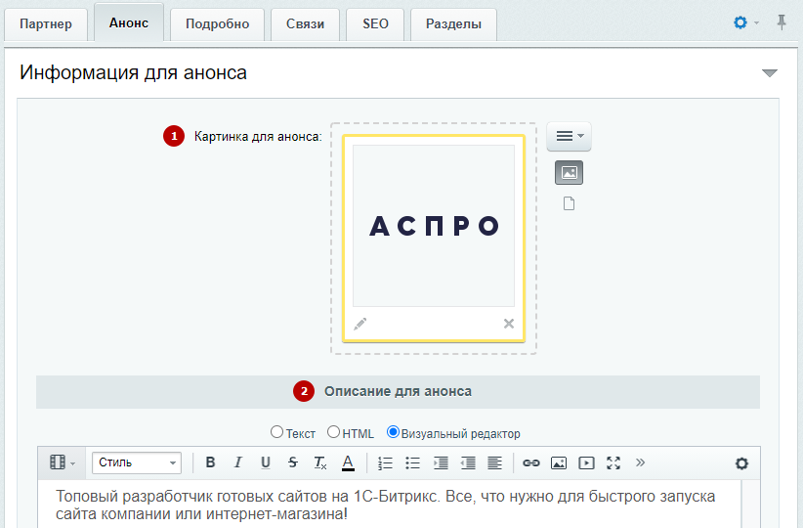This screenshot has width=803, height=528.
Task: Open form settings gear at top right
Action: pos(740,22)
